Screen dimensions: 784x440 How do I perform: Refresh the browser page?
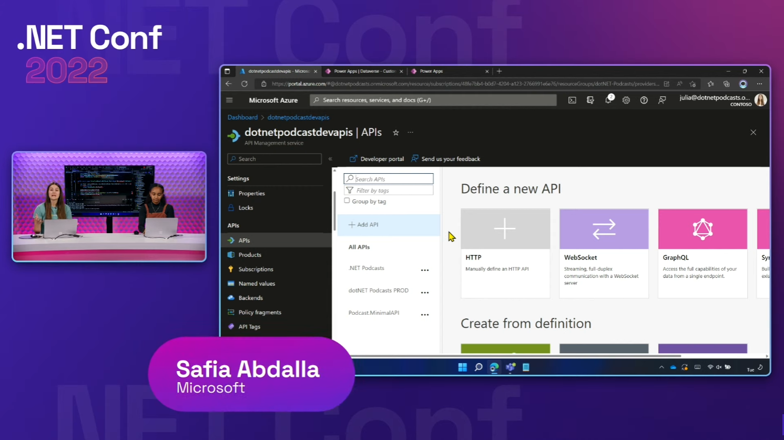click(245, 84)
